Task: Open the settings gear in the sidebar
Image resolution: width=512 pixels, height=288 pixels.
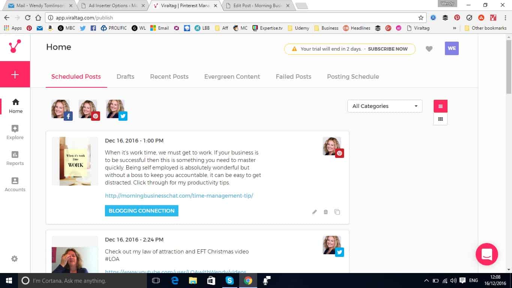Action: point(14,259)
